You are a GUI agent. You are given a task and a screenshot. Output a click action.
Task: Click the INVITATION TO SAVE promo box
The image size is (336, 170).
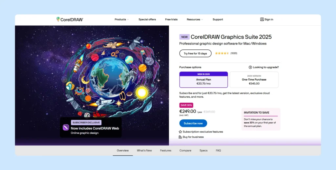tap(261, 119)
